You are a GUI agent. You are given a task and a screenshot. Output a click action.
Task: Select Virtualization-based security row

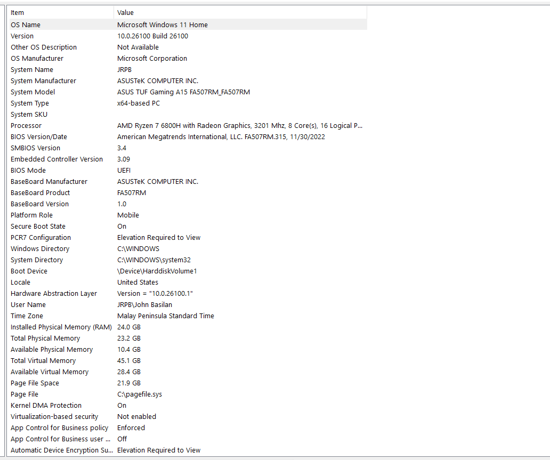tap(187, 417)
